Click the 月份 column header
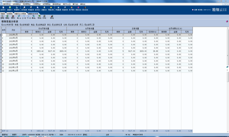This screenshot has height=137, width=229. point(13,30)
